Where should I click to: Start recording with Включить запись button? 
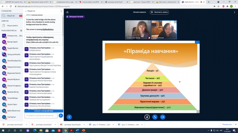tap(159, 12)
